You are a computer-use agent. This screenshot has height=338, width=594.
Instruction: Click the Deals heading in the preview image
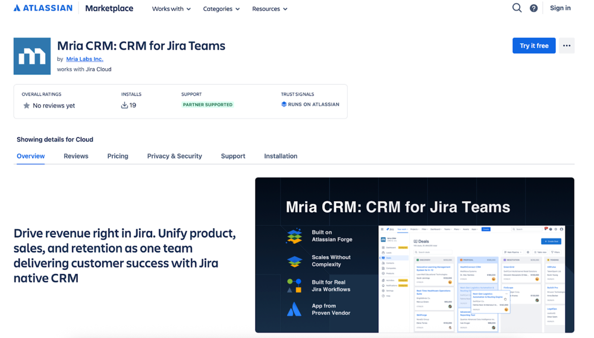423,241
